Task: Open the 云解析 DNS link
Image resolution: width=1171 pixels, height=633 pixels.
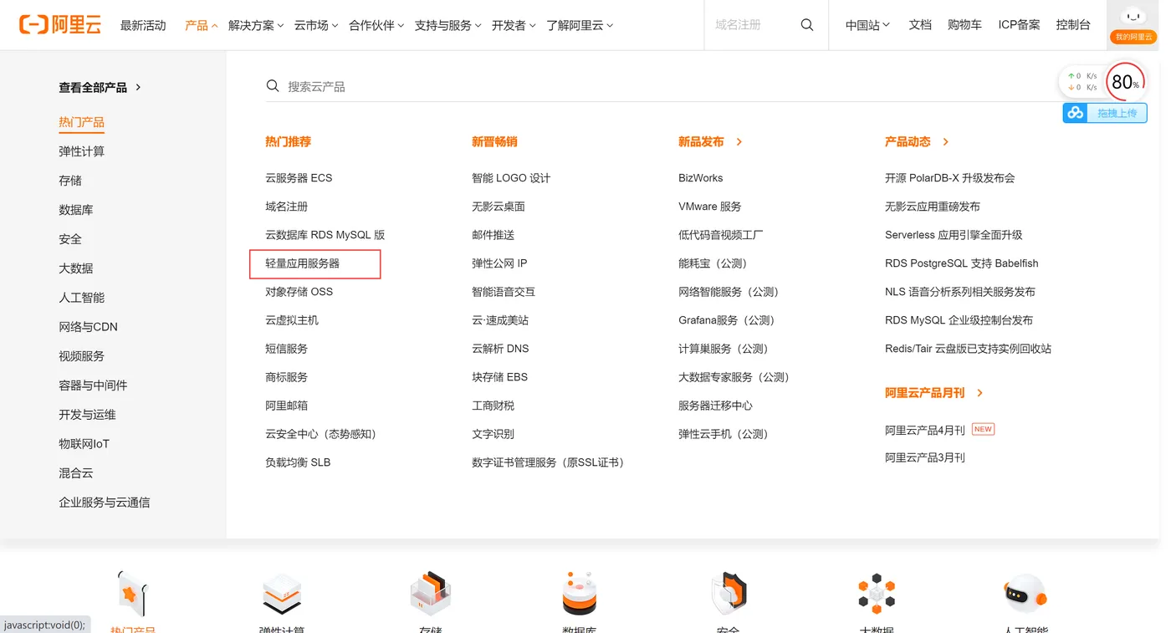Action: click(x=500, y=349)
